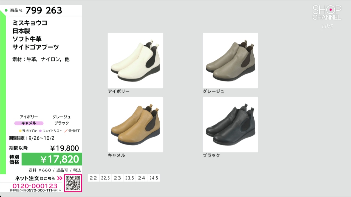Image resolution: width=351 pixels, height=197 pixels.
Task: Choose size 23
Action: (118, 178)
